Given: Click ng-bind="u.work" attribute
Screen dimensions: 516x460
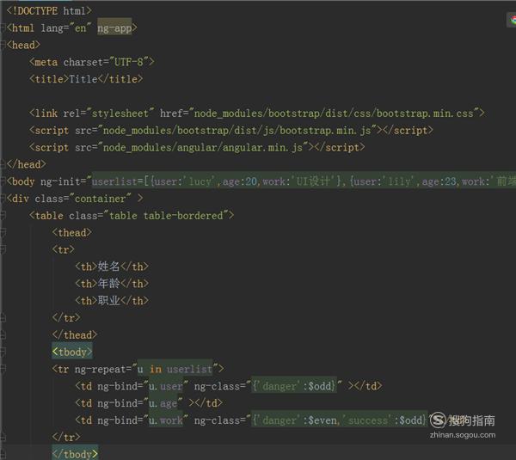Looking at the screenshot, I should click(x=143, y=420).
